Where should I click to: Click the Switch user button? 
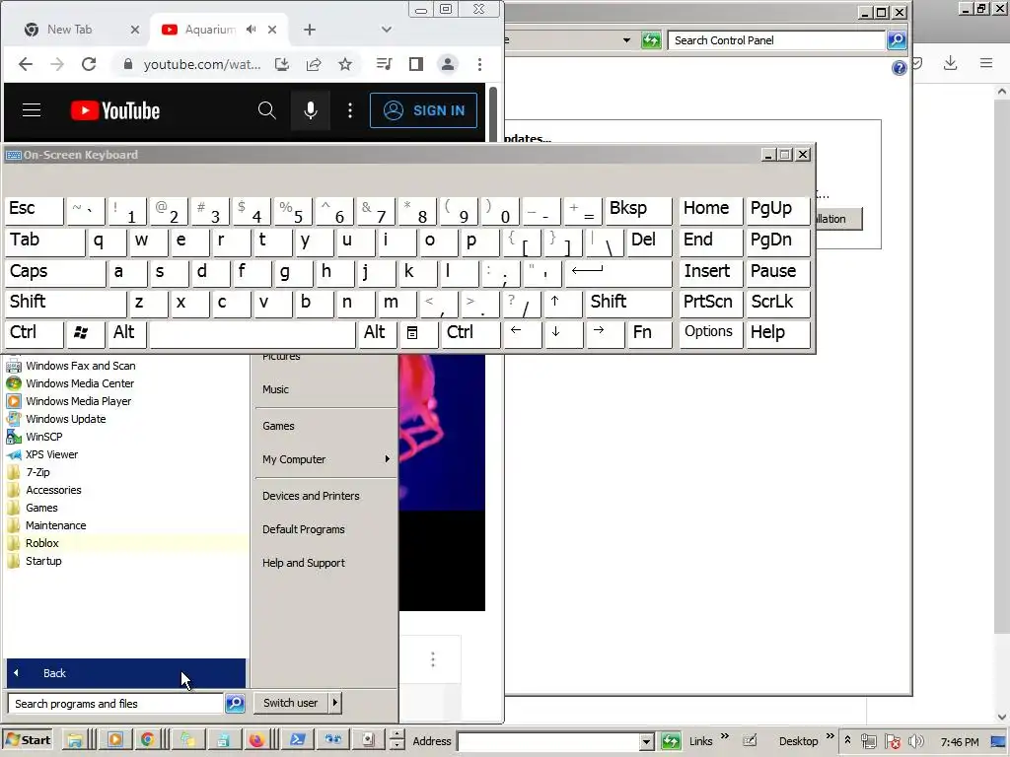tap(291, 702)
